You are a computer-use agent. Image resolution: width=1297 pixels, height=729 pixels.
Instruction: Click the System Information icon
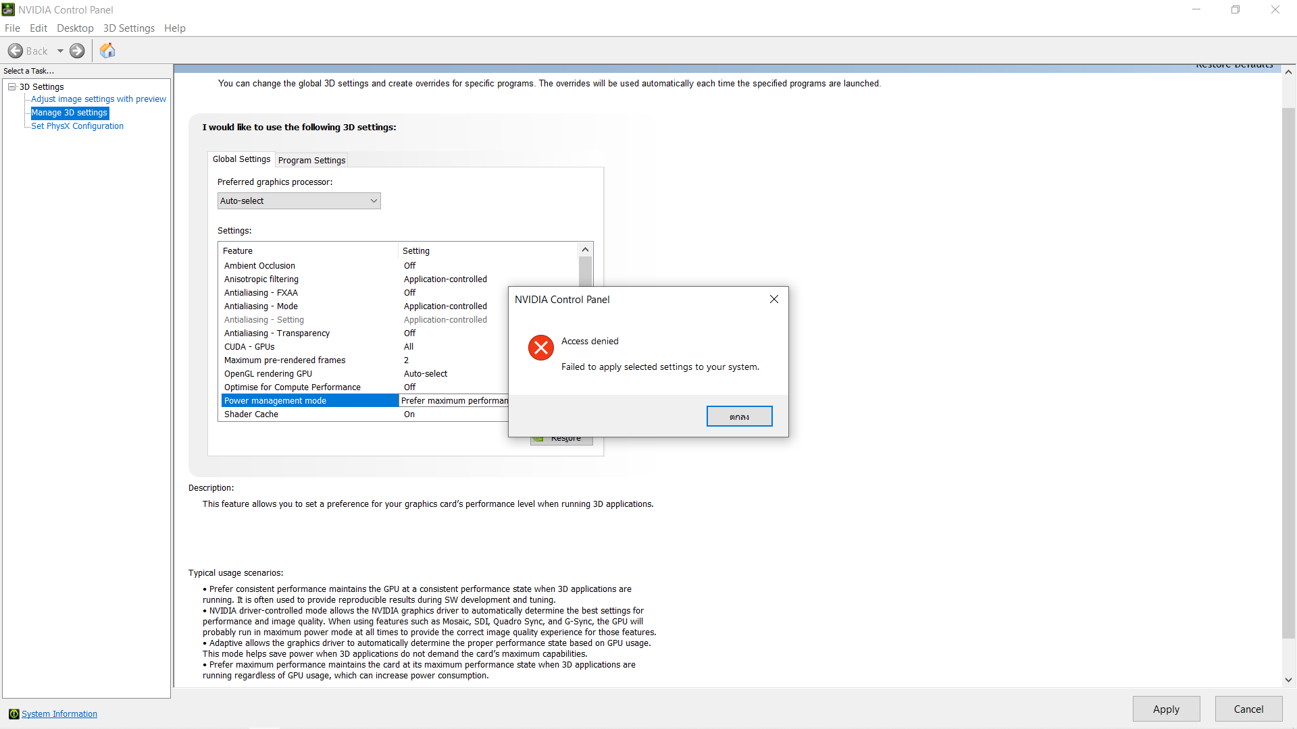point(14,714)
